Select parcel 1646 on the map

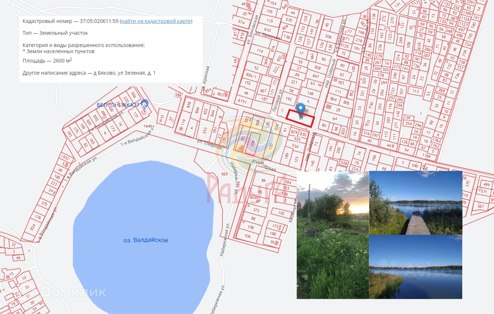(x=148, y=126)
